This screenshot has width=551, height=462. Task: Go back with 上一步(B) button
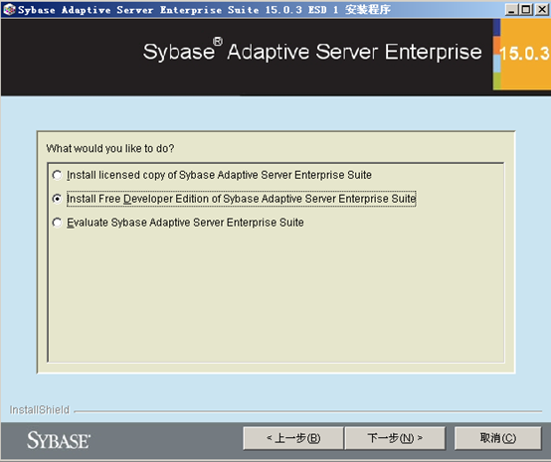click(293, 438)
